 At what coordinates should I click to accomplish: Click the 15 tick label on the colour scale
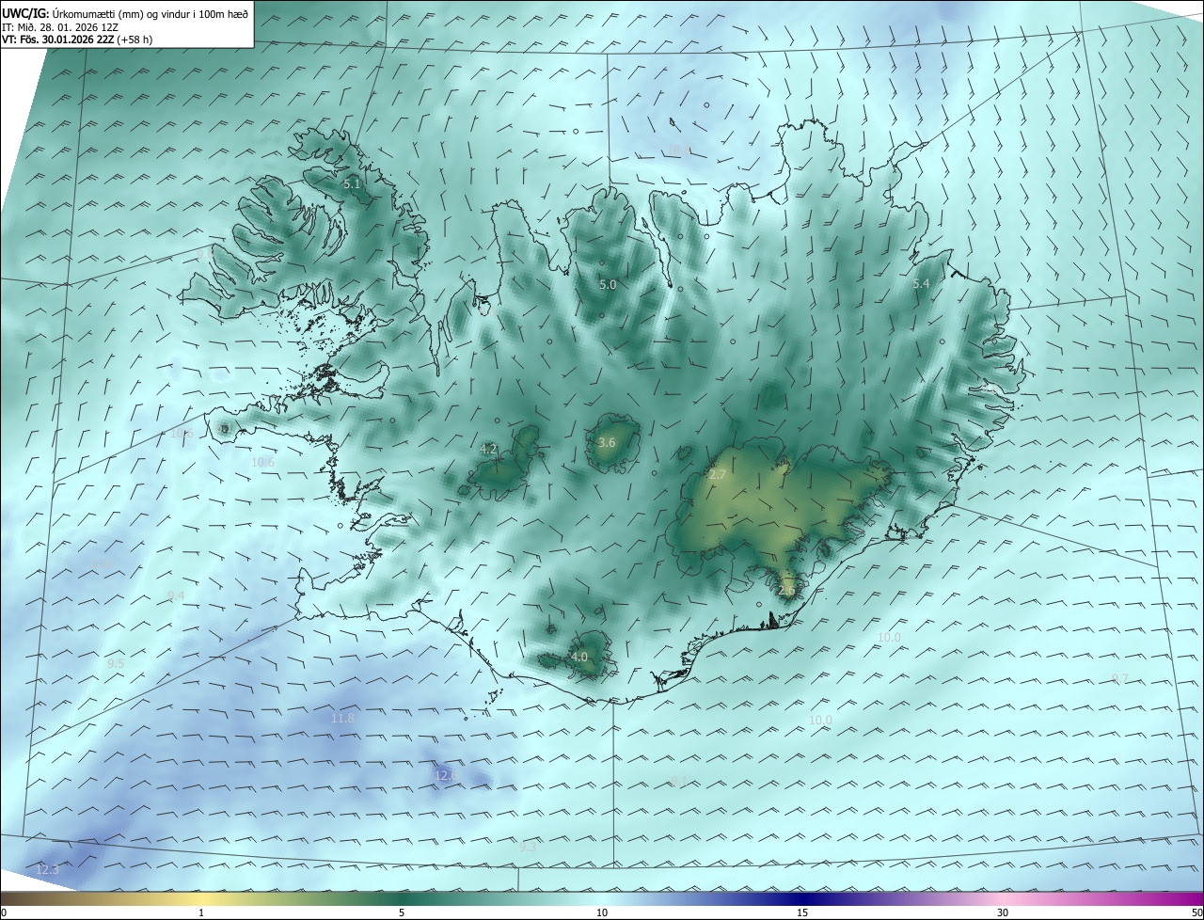point(802,913)
